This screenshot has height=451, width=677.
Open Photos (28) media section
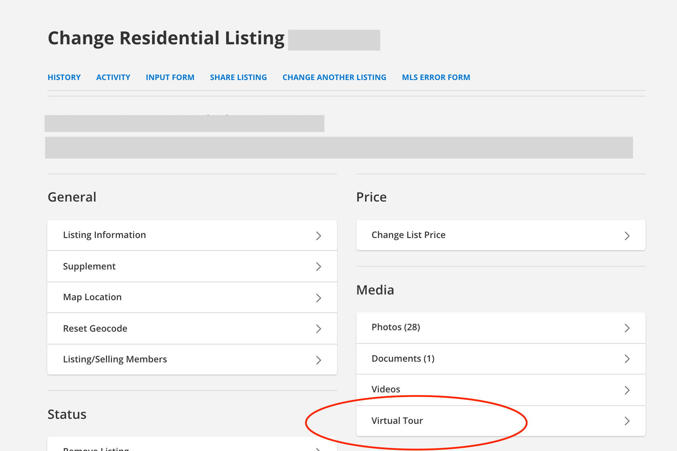coord(396,327)
